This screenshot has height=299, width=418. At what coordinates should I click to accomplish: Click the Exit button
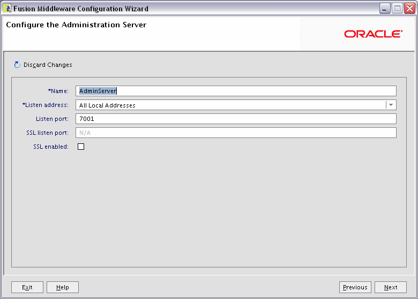27,287
